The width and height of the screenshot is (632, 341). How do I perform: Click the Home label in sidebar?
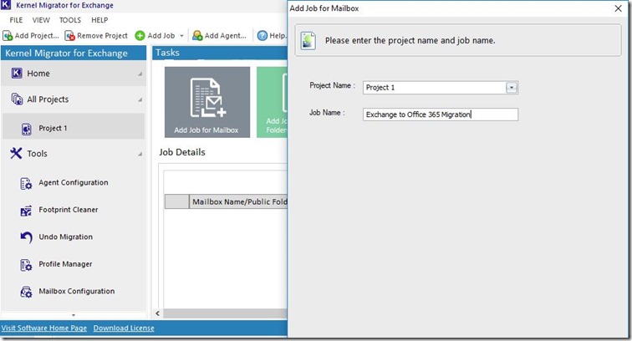pos(38,74)
